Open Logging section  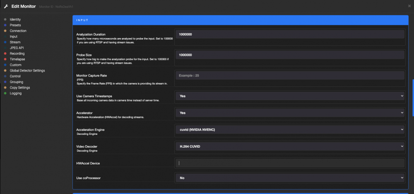click(x=16, y=93)
